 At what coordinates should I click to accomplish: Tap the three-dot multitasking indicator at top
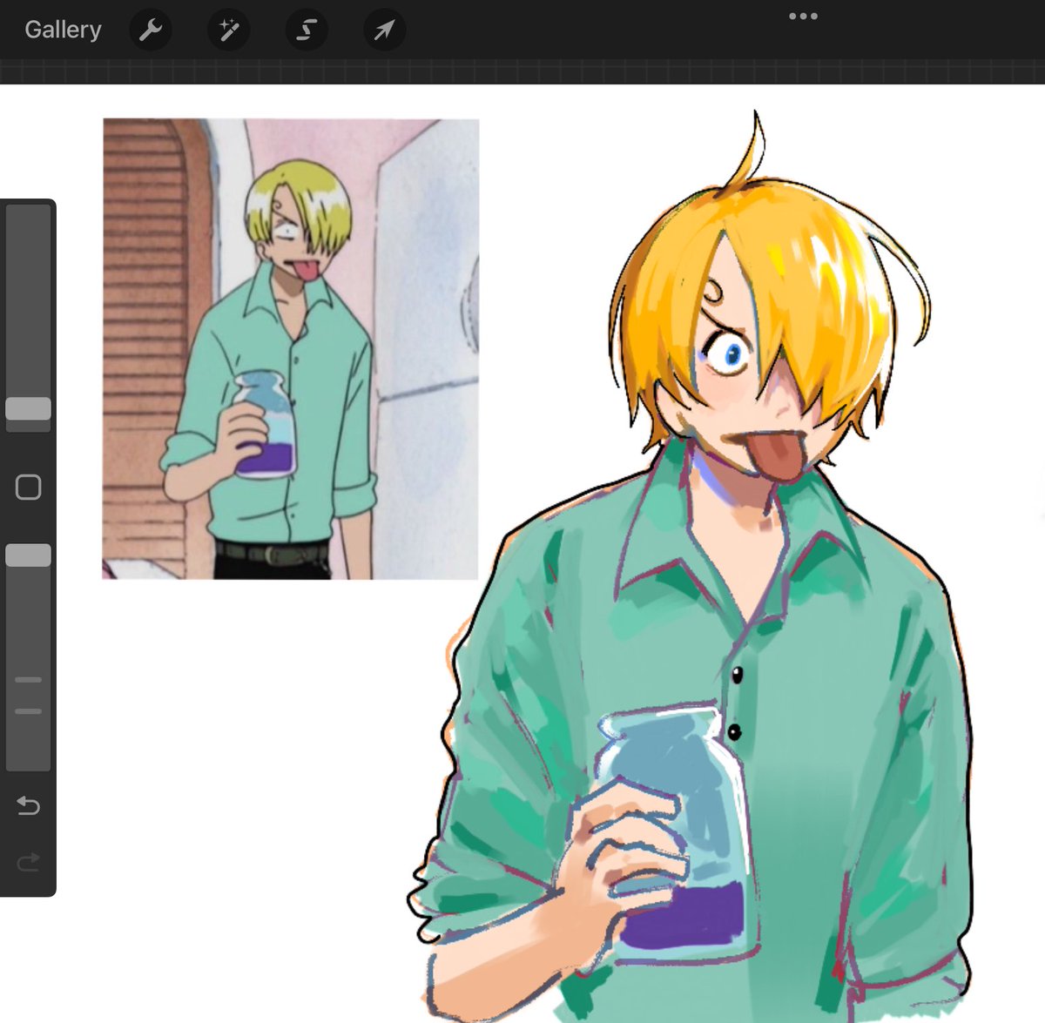click(803, 15)
